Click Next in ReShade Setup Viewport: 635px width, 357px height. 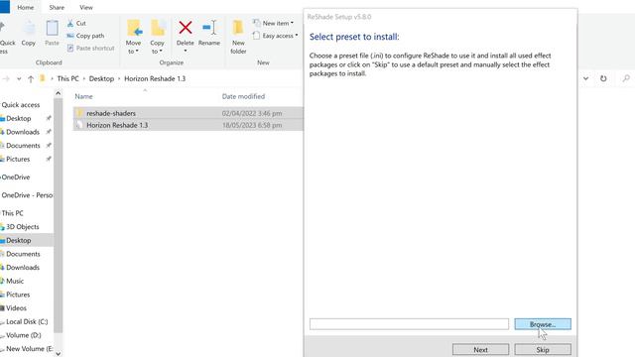(480, 350)
